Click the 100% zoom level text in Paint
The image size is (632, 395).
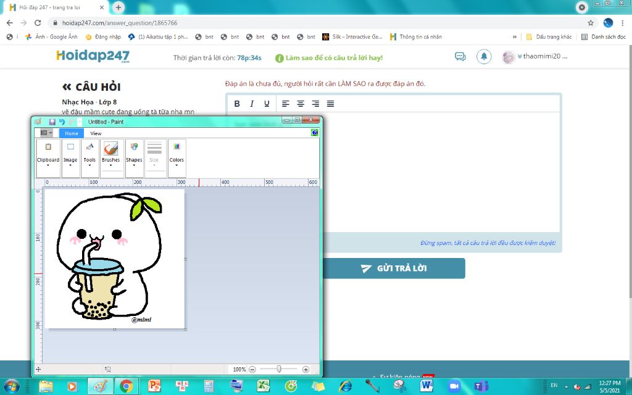coord(239,369)
